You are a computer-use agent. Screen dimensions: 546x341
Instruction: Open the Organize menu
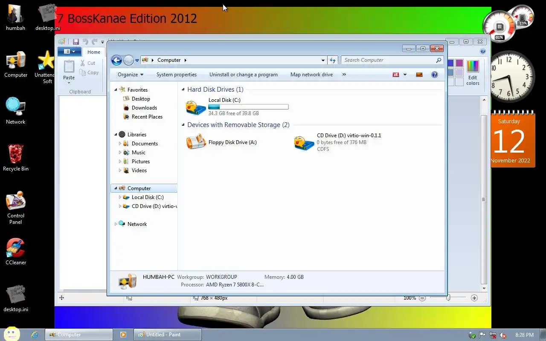[x=131, y=75]
